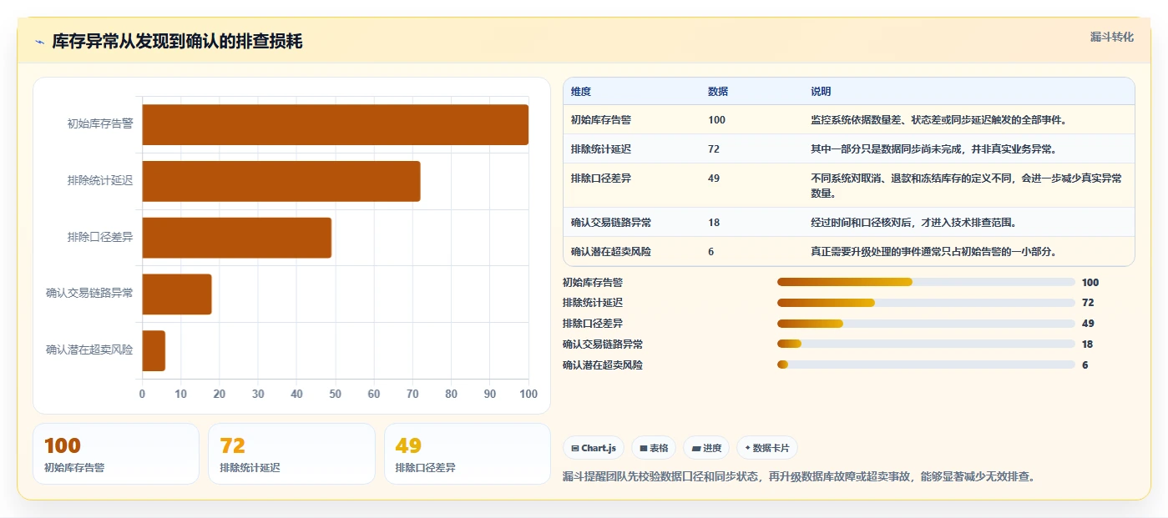Click the 进度 chip
Screen dimensions: 1168x518
tap(706, 448)
